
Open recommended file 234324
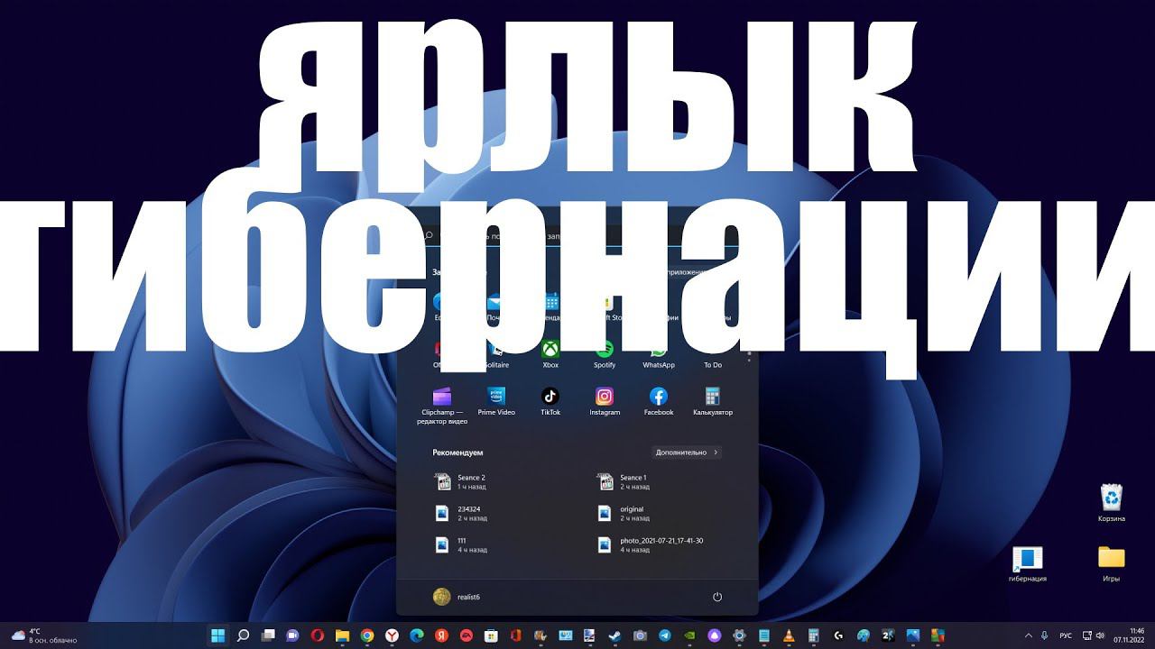(460, 514)
